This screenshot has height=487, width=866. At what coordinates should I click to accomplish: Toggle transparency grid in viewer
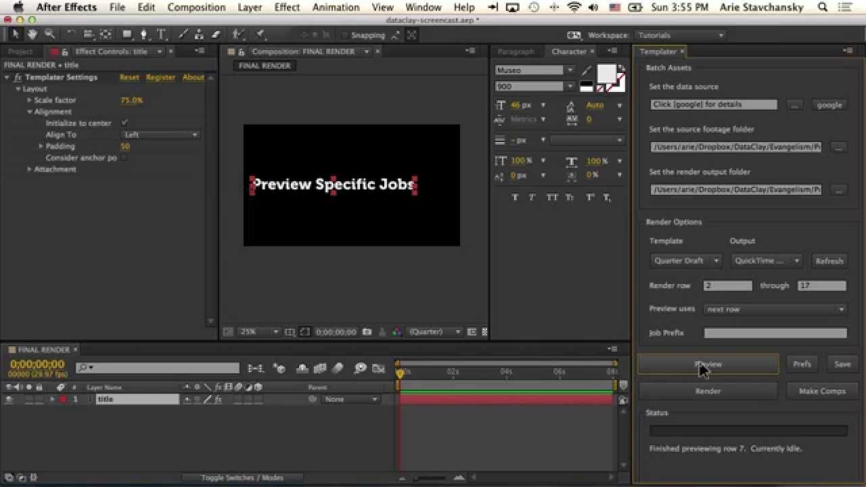pyautogui.click(x=483, y=332)
